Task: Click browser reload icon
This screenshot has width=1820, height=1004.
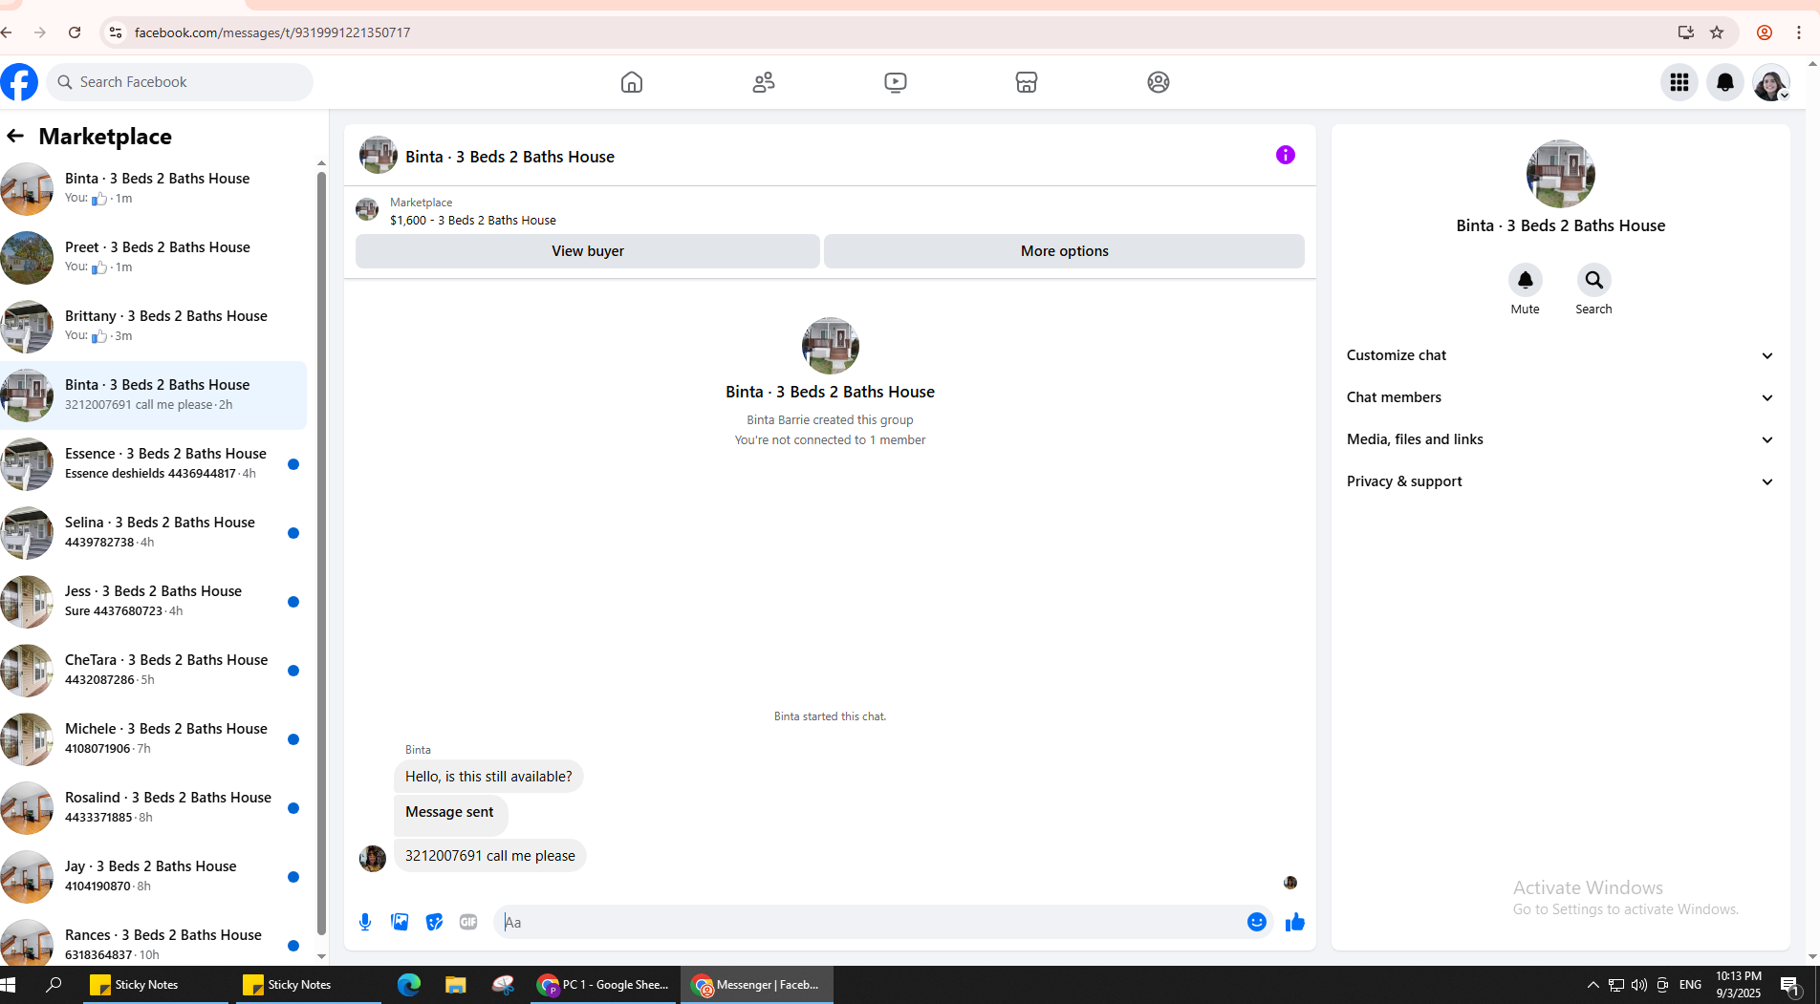Action: pyautogui.click(x=75, y=32)
